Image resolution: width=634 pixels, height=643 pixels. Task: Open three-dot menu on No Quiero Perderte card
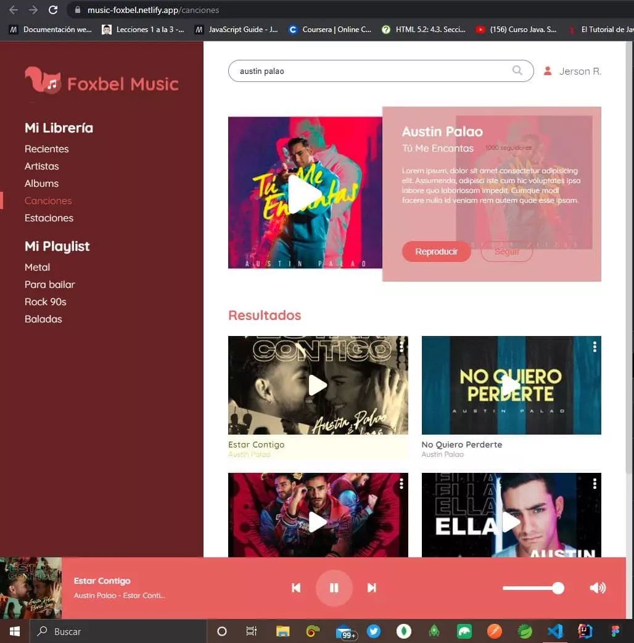click(595, 347)
